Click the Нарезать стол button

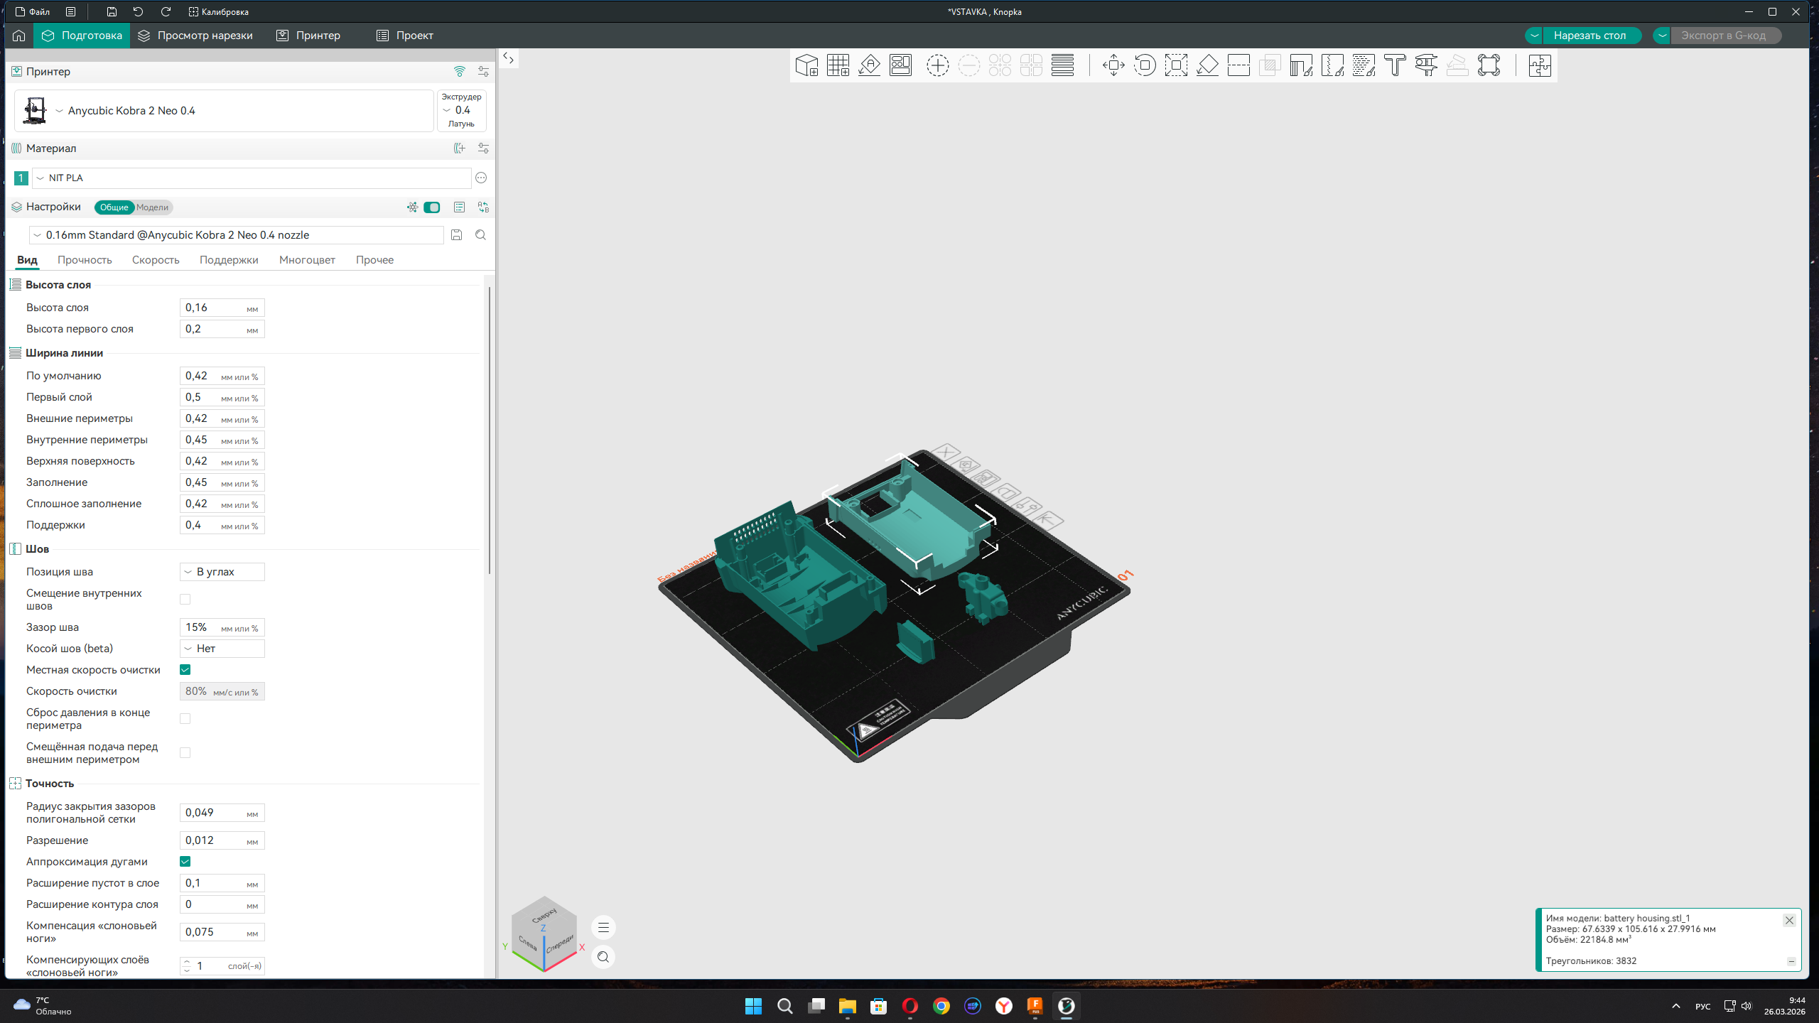pyautogui.click(x=1589, y=36)
